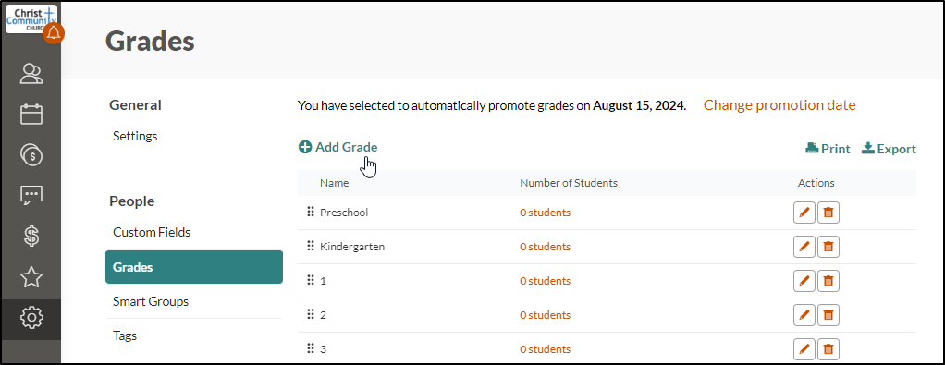This screenshot has height=365, width=945.
Task: Click Change promotion date link
Action: [779, 105]
